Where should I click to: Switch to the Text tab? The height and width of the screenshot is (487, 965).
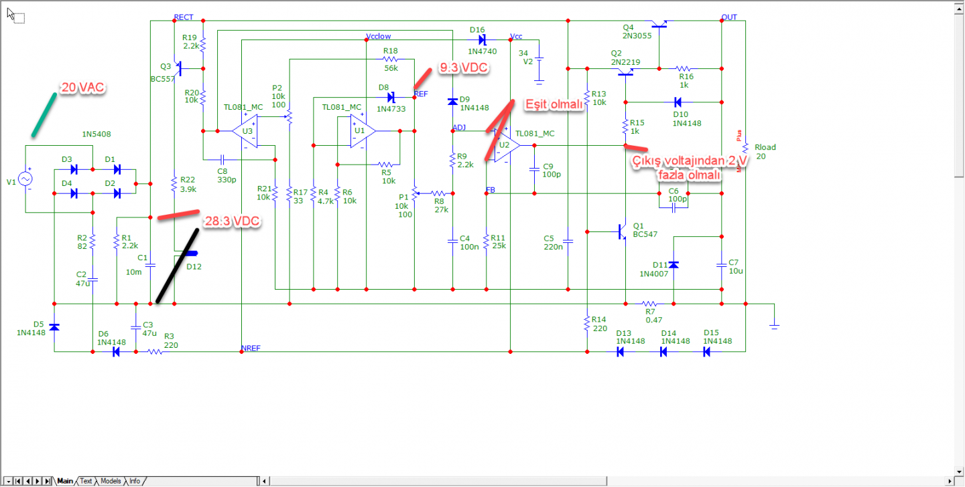coord(86,481)
